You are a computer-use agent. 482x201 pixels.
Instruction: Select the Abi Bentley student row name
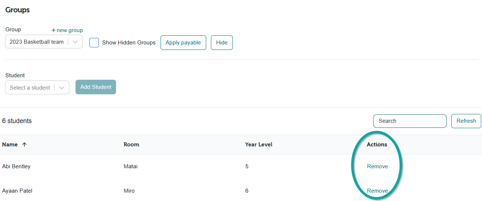coord(16,166)
